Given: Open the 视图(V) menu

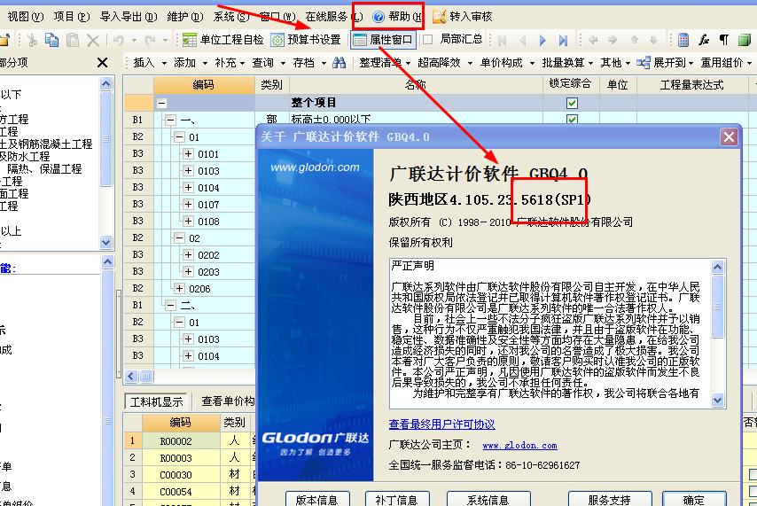Looking at the screenshot, I should 25,17.
